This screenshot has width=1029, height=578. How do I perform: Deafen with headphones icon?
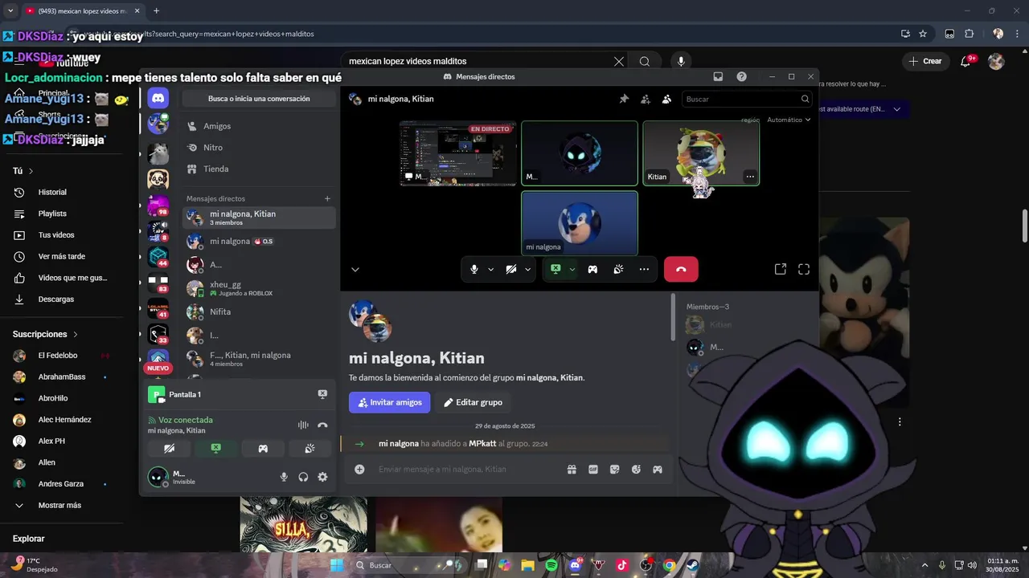coord(303,477)
